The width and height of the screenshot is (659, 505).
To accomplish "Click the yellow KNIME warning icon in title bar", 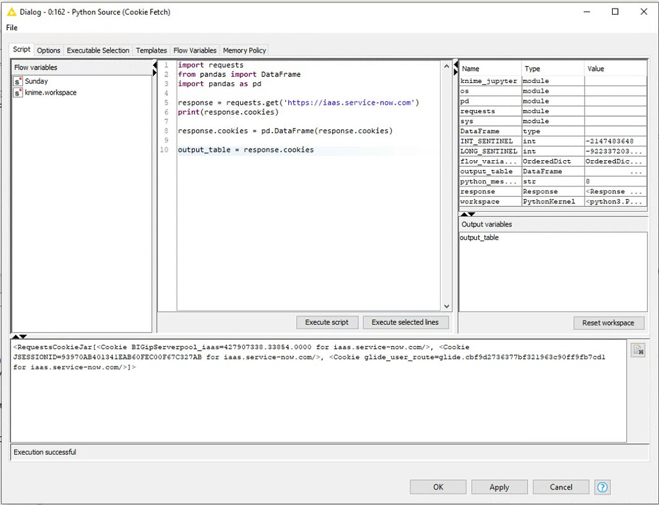I will (x=11, y=12).
